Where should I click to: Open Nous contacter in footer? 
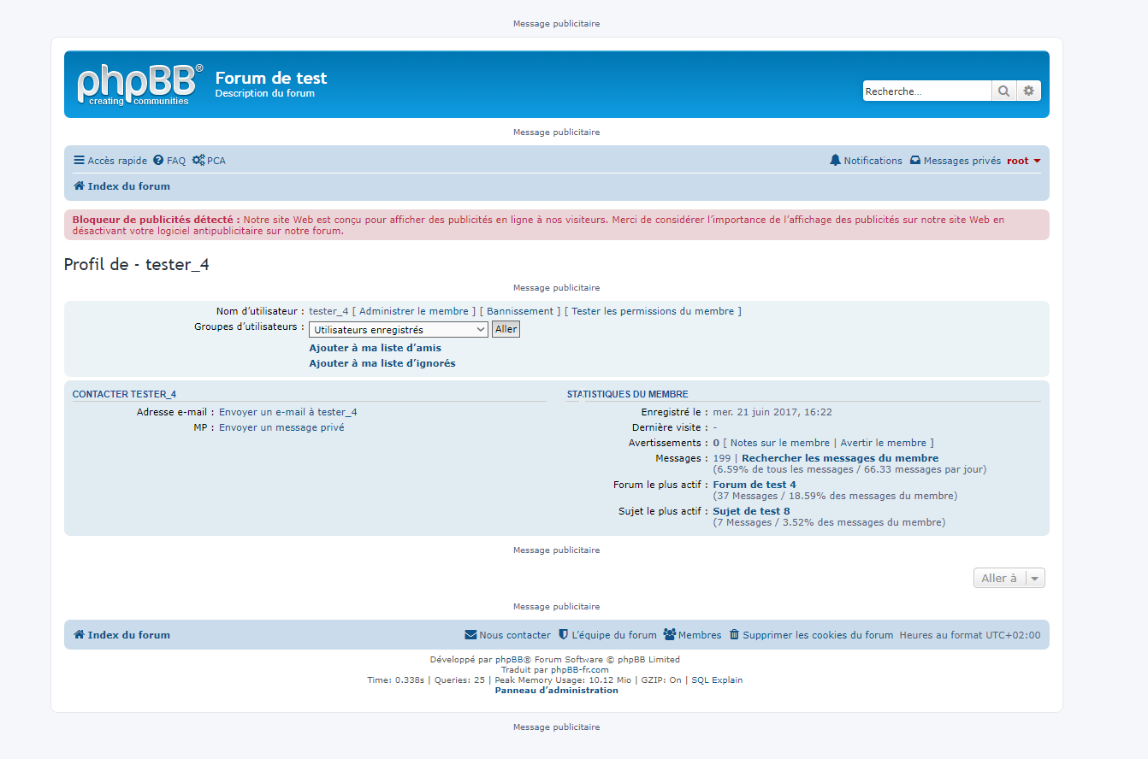coord(507,635)
